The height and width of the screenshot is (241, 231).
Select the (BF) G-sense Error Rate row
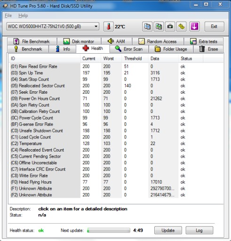pyautogui.click(x=116, y=124)
